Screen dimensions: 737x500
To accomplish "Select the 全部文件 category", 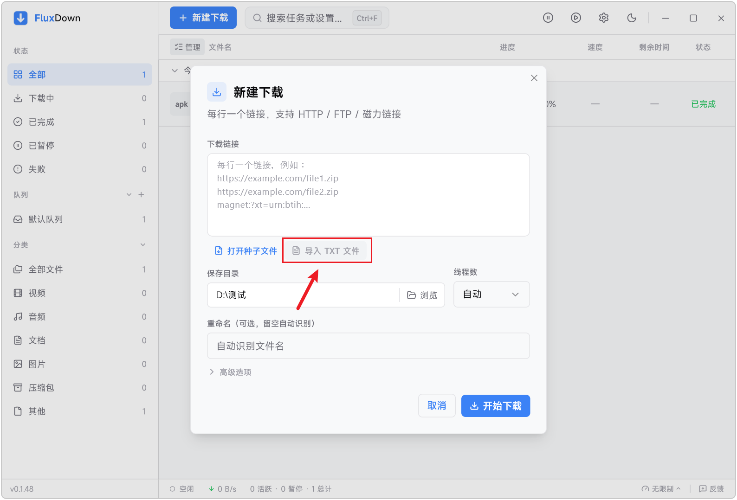I will pos(80,269).
